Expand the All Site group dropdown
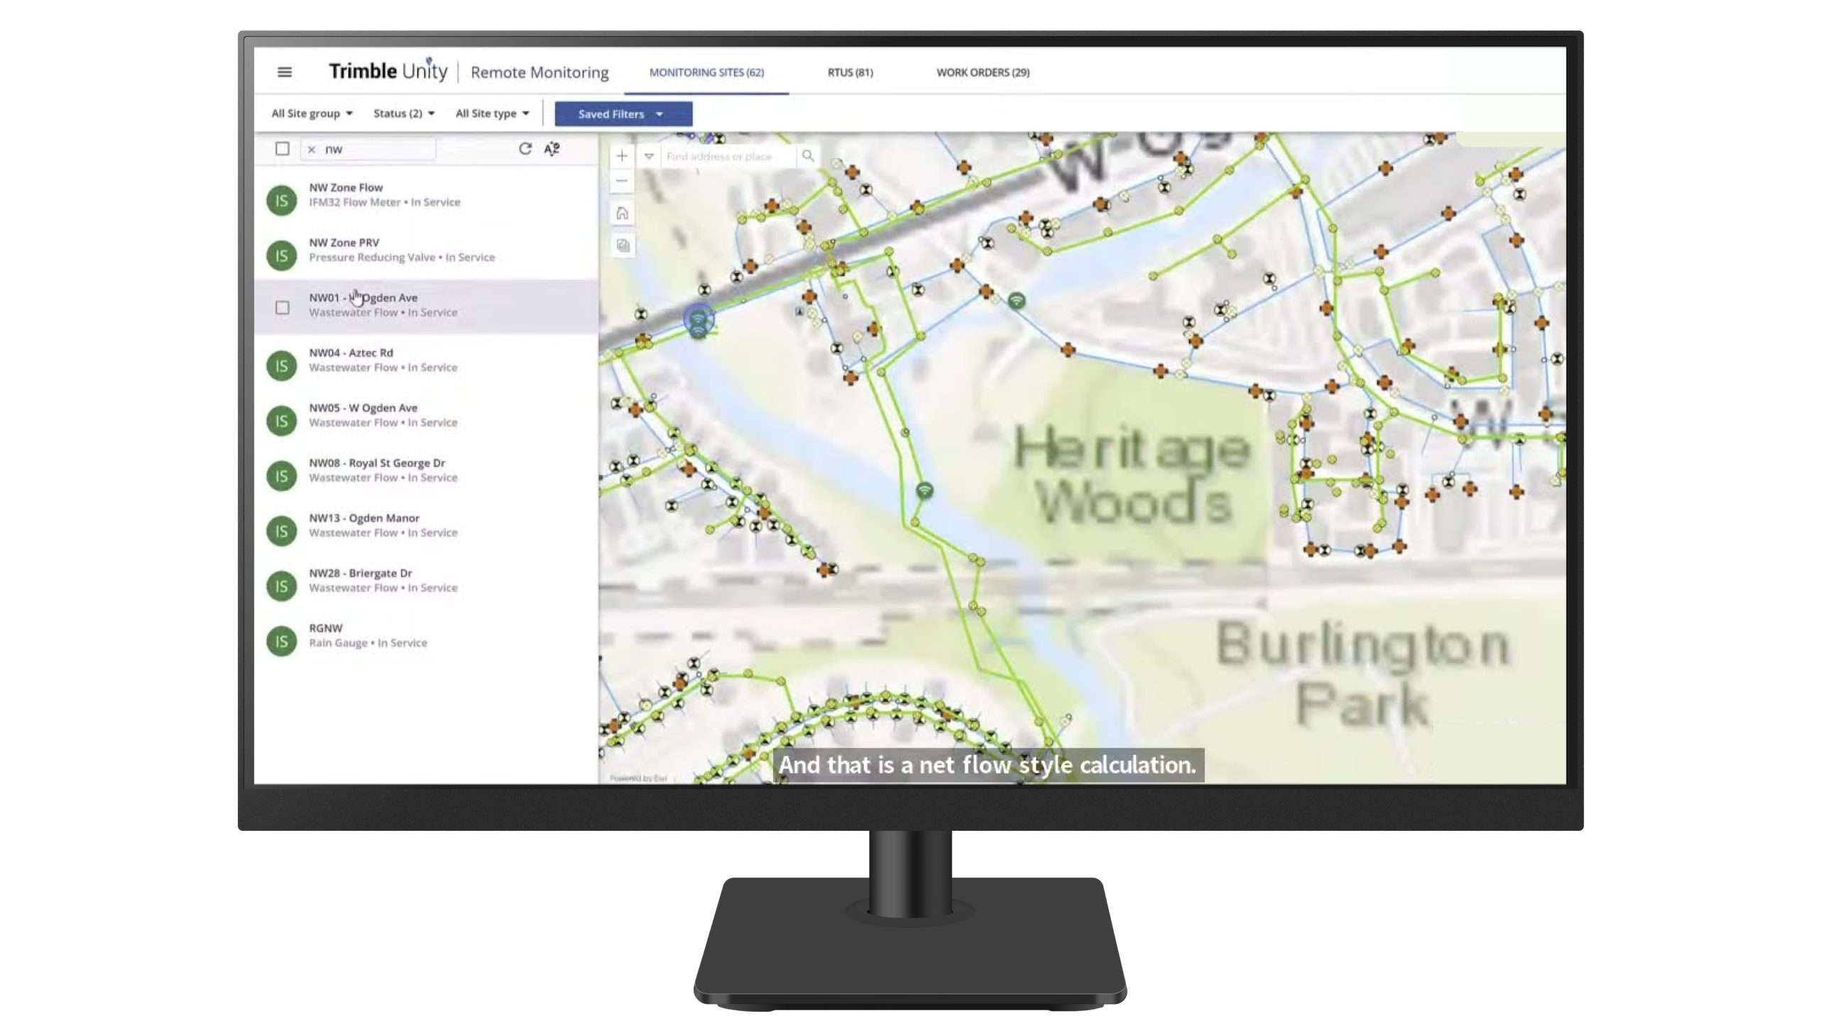1821x1021 pixels. (x=310, y=114)
